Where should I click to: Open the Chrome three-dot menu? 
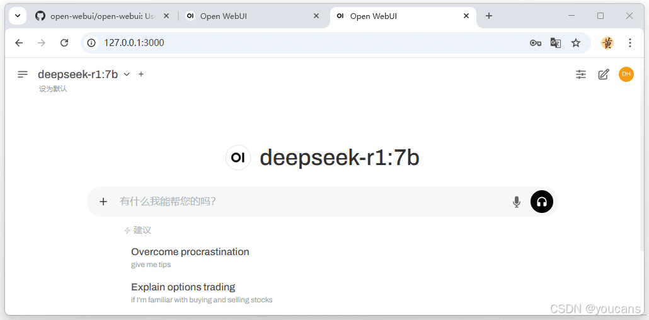[630, 43]
